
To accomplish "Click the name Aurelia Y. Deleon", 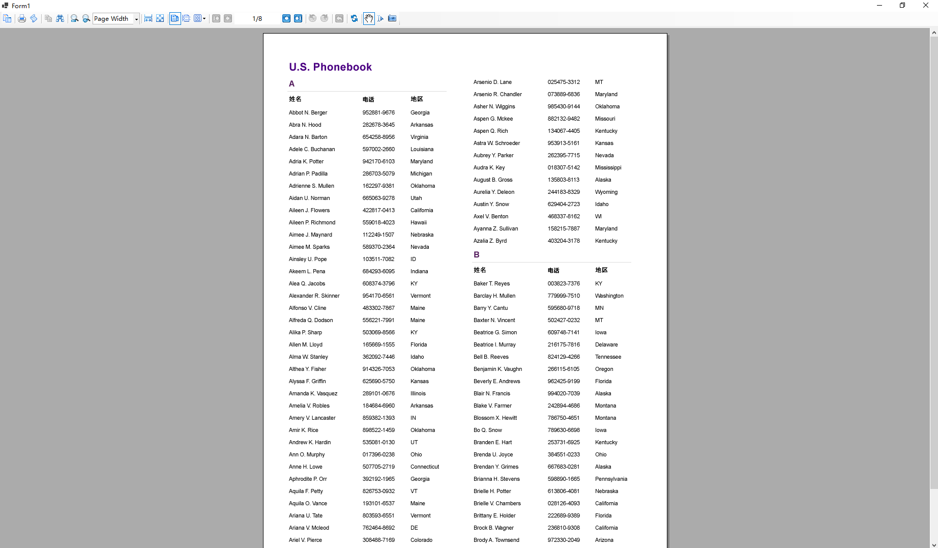I will 493,192.
